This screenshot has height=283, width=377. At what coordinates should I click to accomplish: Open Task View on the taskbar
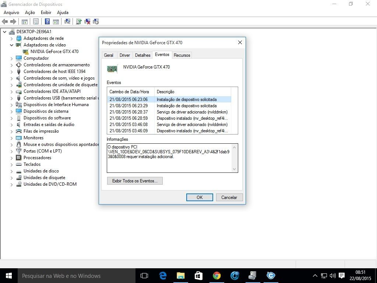coord(144,276)
